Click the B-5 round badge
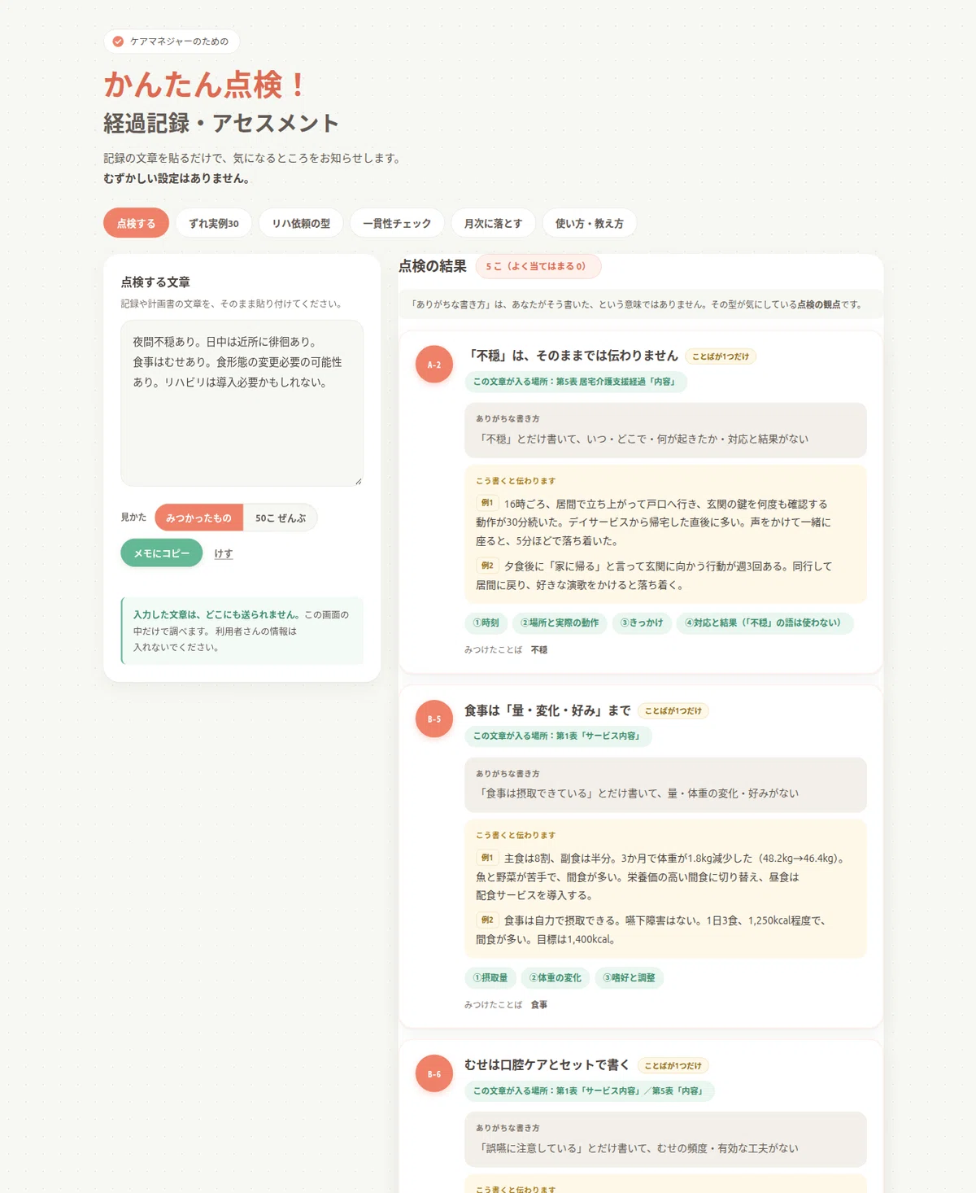This screenshot has height=1193, width=976. tap(434, 719)
